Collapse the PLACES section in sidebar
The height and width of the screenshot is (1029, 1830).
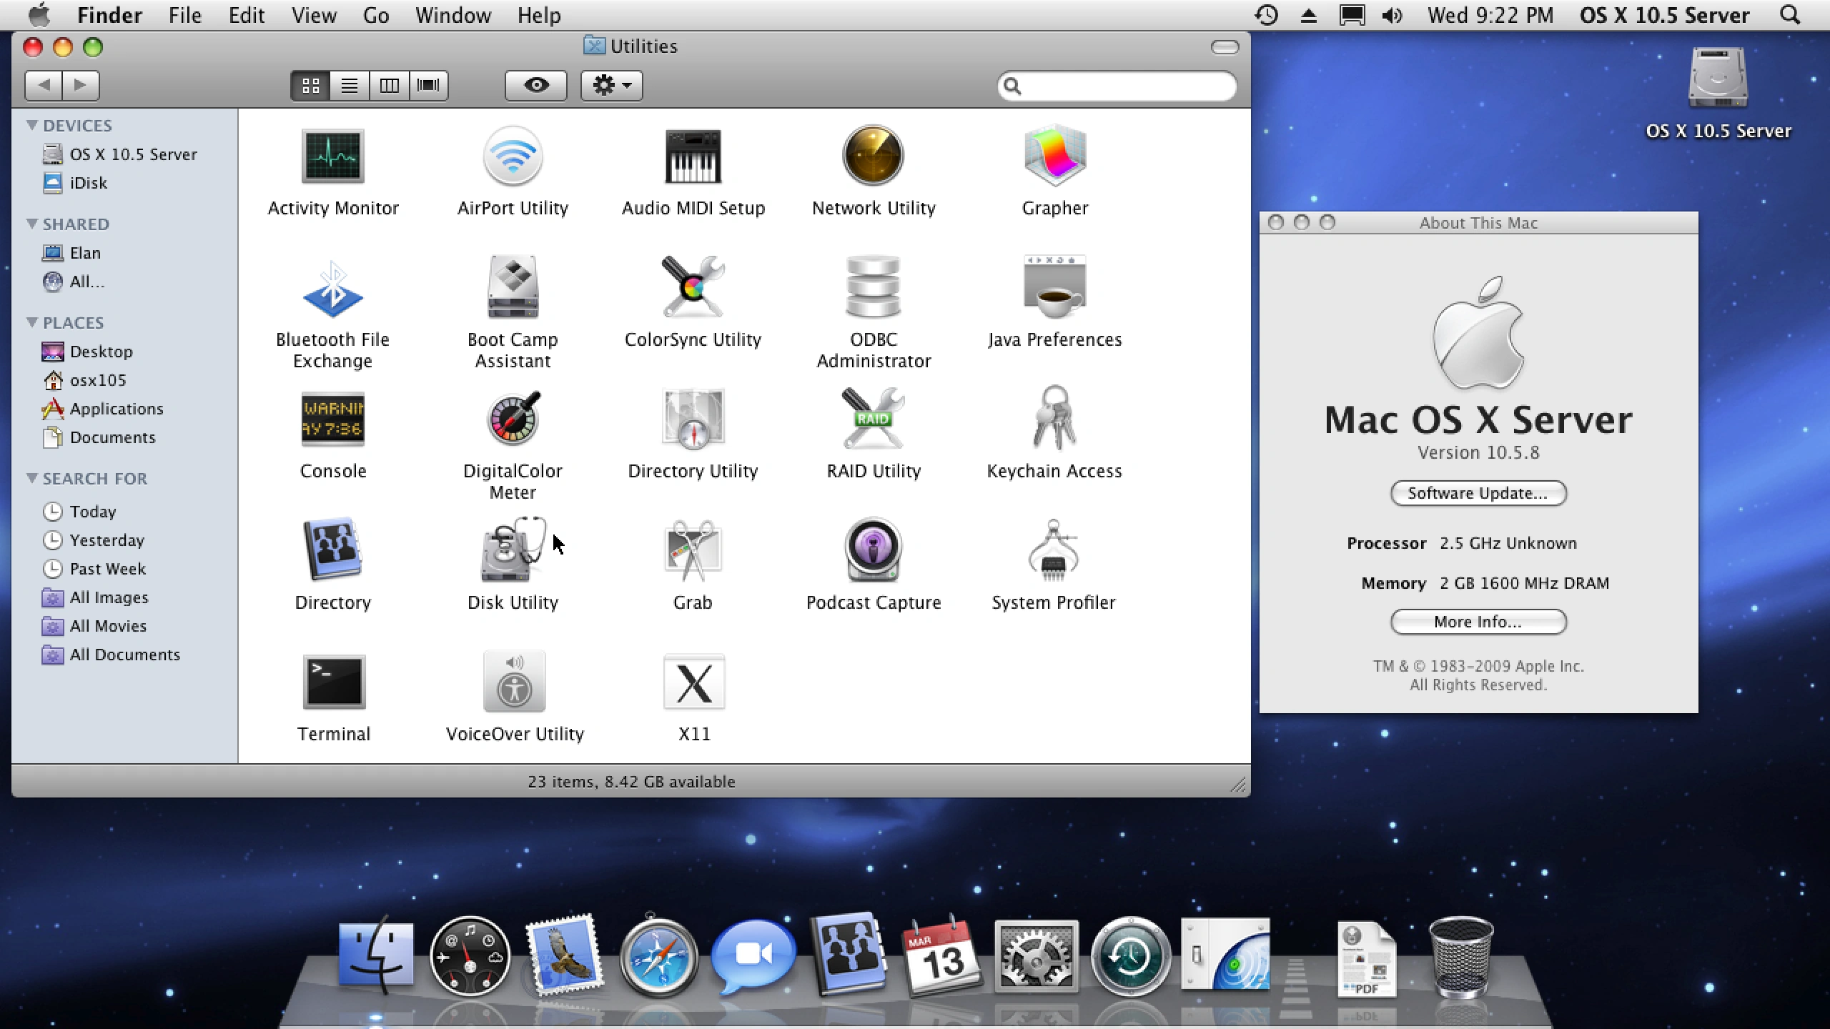pos(31,322)
